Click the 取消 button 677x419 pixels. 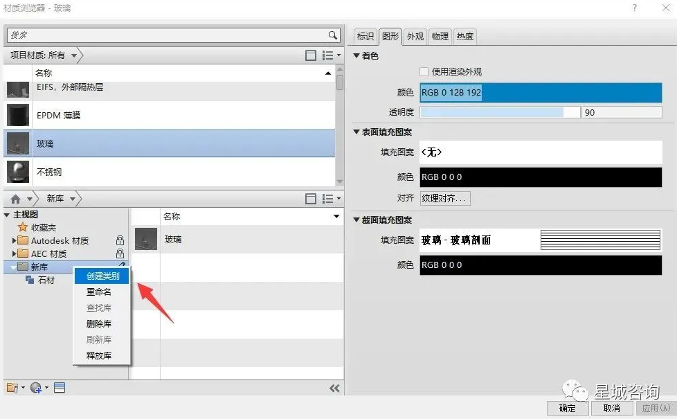click(612, 408)
